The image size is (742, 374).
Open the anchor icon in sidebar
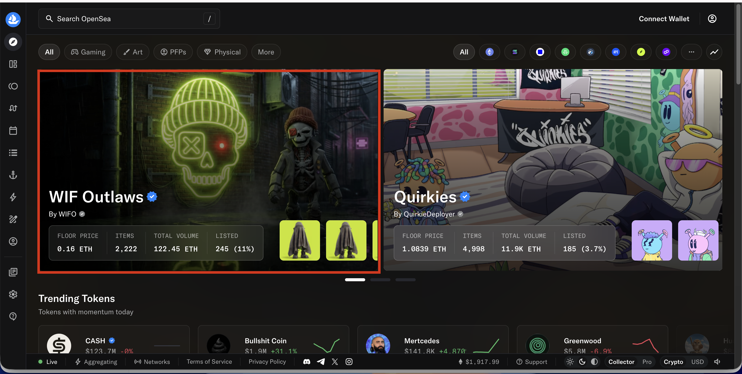13,175
